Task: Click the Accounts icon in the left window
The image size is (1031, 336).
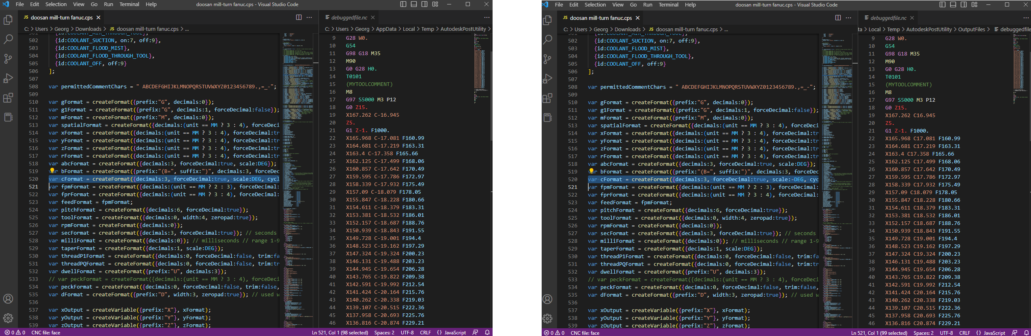Action: [x=8, y=299]
